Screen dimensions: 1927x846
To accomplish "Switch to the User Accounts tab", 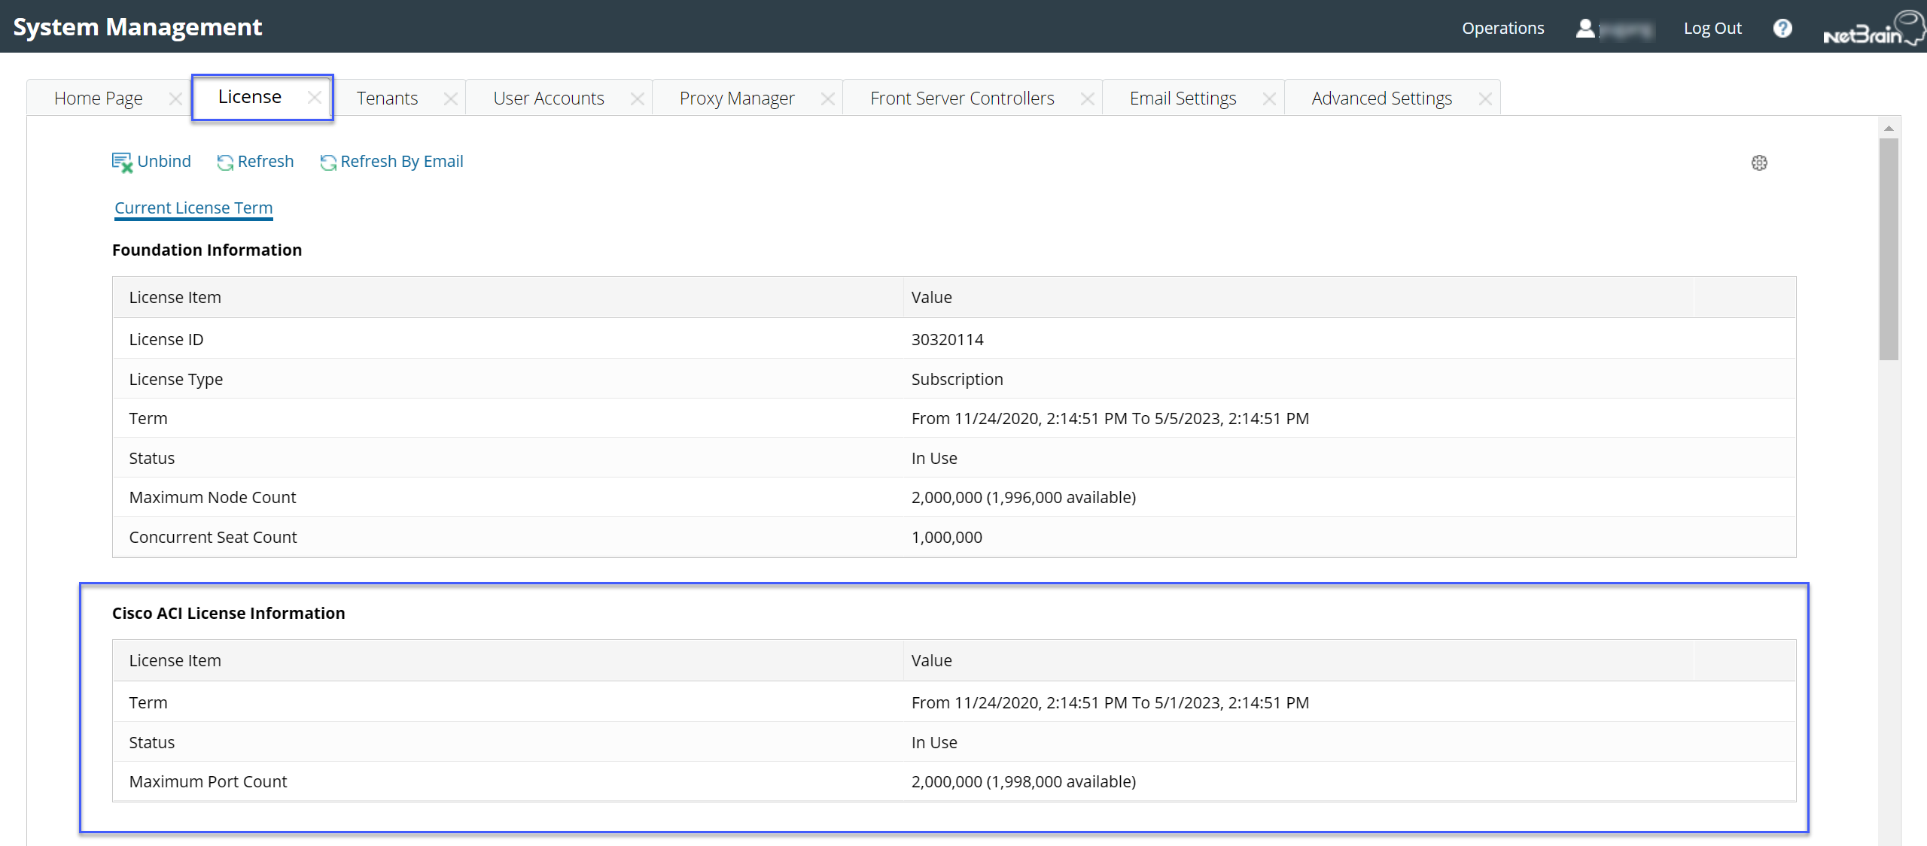I will pyautogui.click(x=548, y=99).
